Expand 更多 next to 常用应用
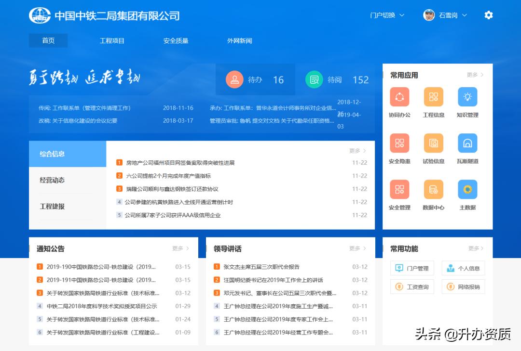This screenshot has width=521, height=351. pos(475,75)
